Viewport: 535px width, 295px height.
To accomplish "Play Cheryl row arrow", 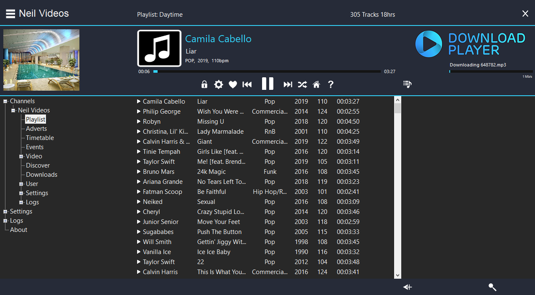I will tap(139, 212).
